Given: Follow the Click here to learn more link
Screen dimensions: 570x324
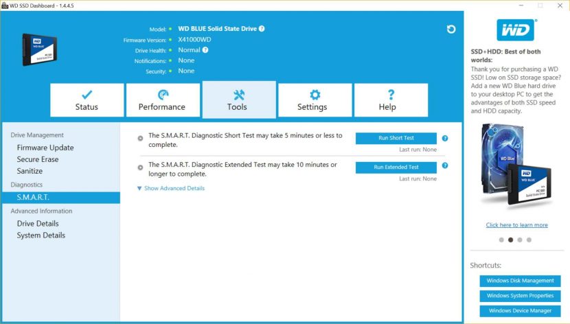Looking at the screenshot, I should click(516, 225).
